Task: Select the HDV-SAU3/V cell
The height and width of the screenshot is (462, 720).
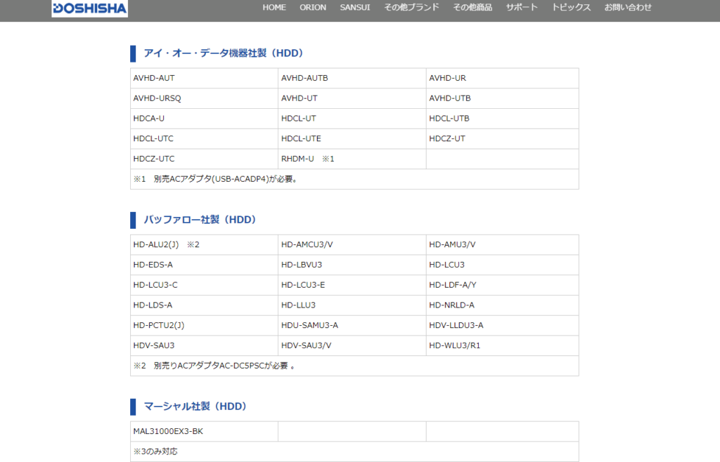Action: click(352, 345)
